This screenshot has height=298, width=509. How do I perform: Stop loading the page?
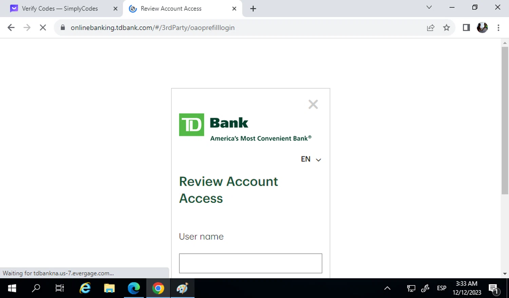[x=43, y=28]
